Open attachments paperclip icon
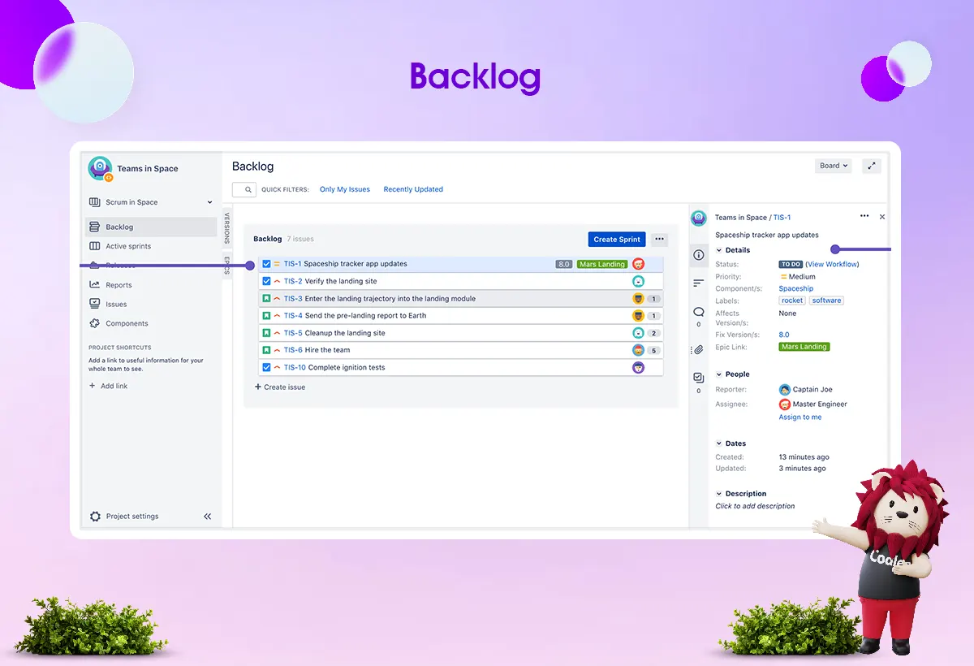974x666 pixels. pyautogui.click(x=698, y=350)
